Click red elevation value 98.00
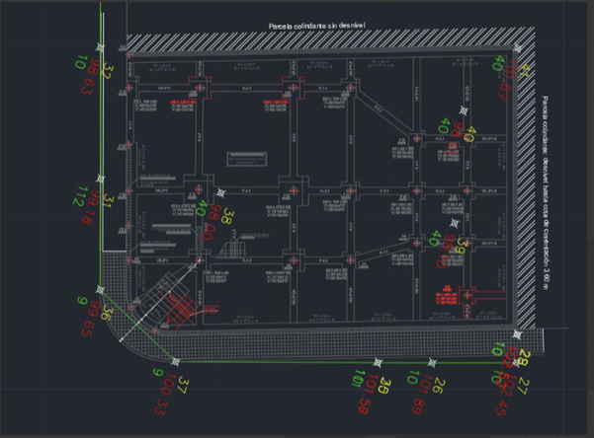The width and height of the screenshot is (594, 438). point(211,222)
